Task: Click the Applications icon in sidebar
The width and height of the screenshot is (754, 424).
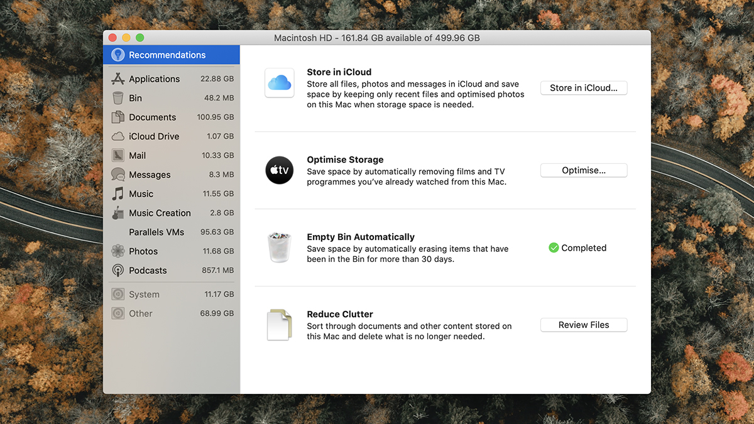Action: [117, 79]
